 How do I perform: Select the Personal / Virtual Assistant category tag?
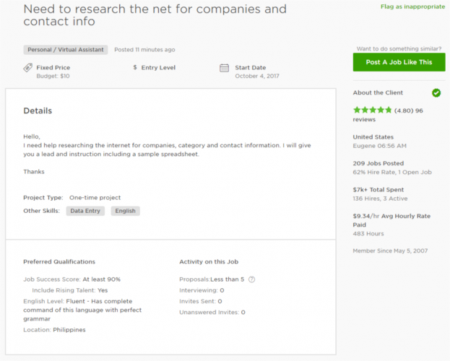click(x=66, y=50)
